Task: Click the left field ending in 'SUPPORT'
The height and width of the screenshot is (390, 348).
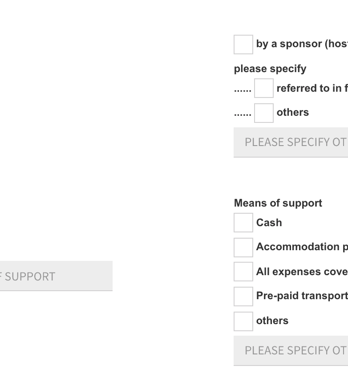Action: 56,276
